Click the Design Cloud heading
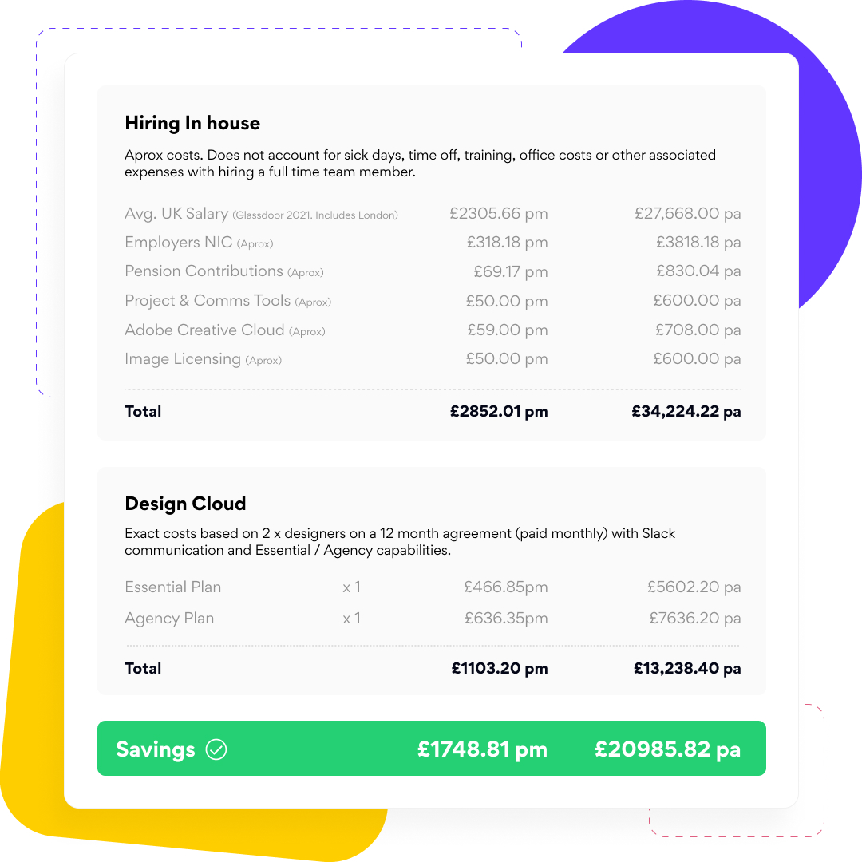 click(185, 504)
